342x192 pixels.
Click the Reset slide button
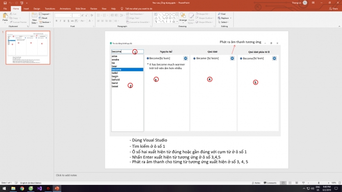click(x=43, y=18)
